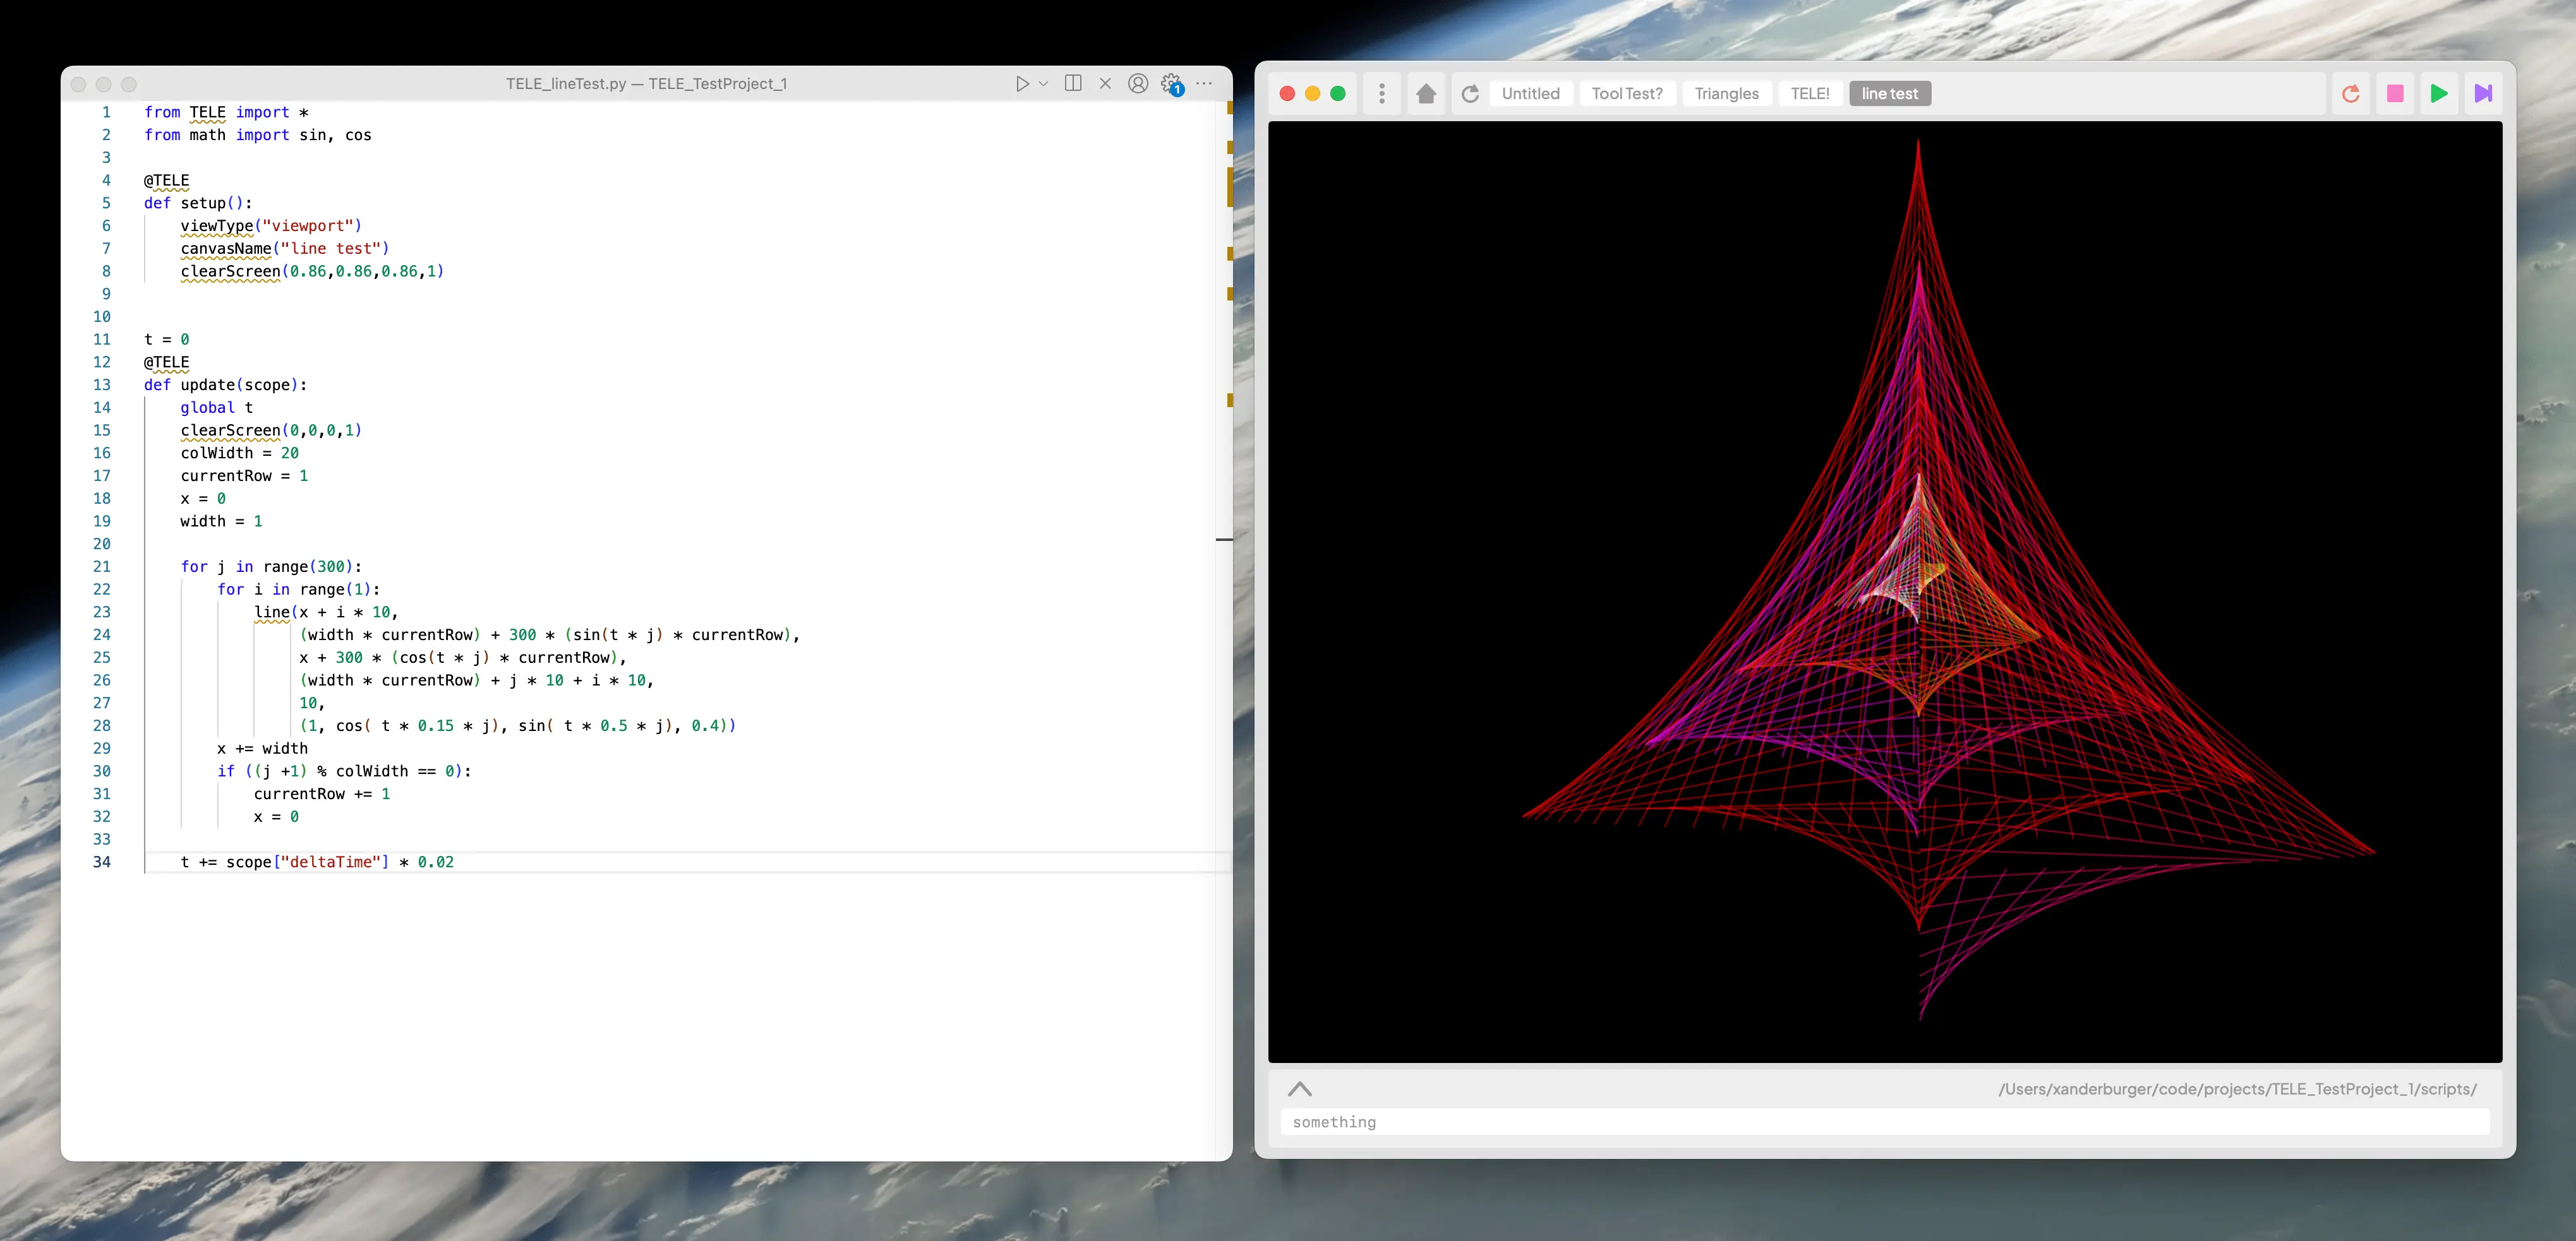The width and height of the screenshot is (2576, 1241).
Task: Click the rendered line art canvas
Action: pyautogui.click(x=1885, y=591)
